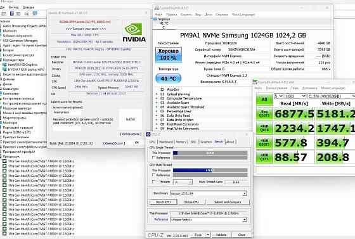Open the Язык(Language) menu in CrystalDiskInfo

pyautogui.click(x=243, y=15)
